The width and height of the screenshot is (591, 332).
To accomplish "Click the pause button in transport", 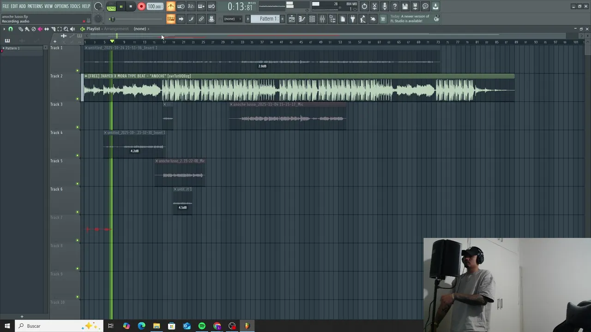I will tap(121, 6).
